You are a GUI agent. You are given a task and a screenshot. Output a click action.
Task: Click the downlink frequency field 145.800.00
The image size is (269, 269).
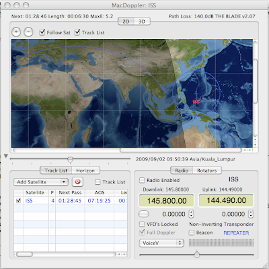[x=167, y=200]
